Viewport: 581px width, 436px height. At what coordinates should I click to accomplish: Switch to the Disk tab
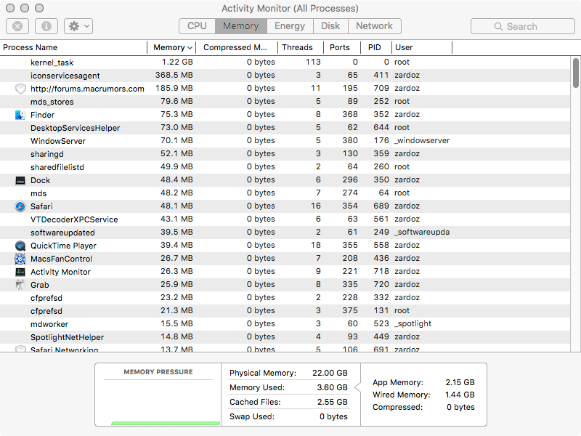(330, 26)
